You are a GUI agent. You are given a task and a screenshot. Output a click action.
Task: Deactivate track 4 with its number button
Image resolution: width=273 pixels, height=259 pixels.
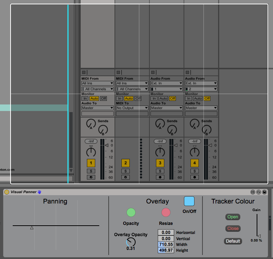coord(194,163)
